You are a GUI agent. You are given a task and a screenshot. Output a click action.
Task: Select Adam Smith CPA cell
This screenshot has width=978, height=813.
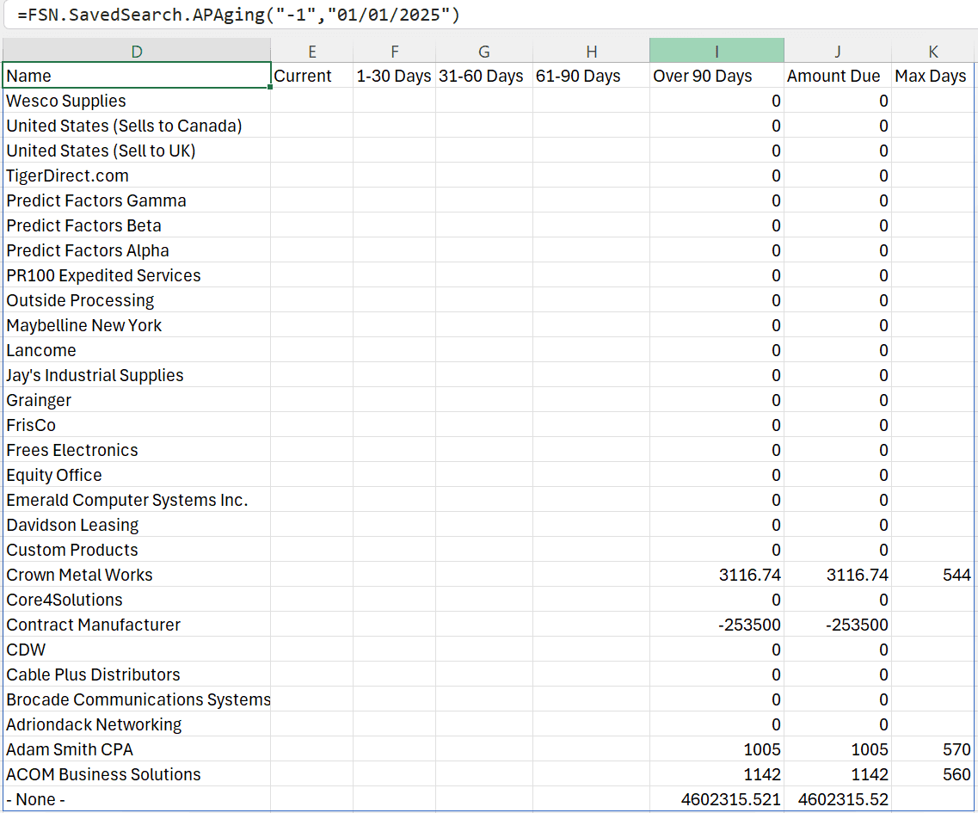click(137, 749)
